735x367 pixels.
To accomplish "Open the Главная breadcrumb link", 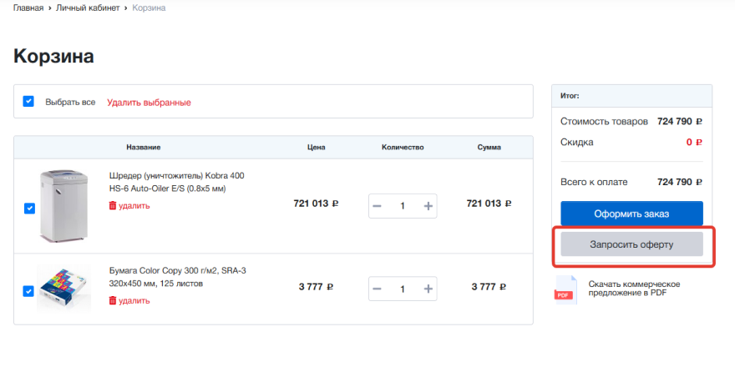I will 28,8.
